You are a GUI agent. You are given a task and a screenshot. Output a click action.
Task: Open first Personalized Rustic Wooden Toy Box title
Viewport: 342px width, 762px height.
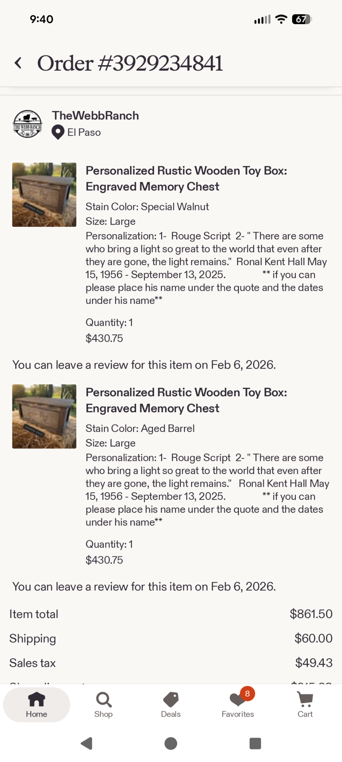(x=186, y=178)
